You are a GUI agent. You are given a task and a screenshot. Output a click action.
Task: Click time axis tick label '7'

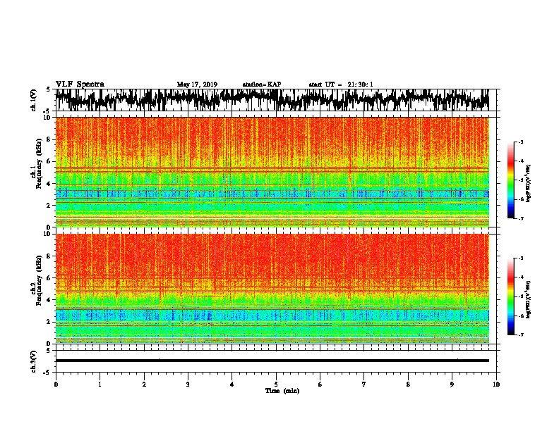(x=364, y=385)
